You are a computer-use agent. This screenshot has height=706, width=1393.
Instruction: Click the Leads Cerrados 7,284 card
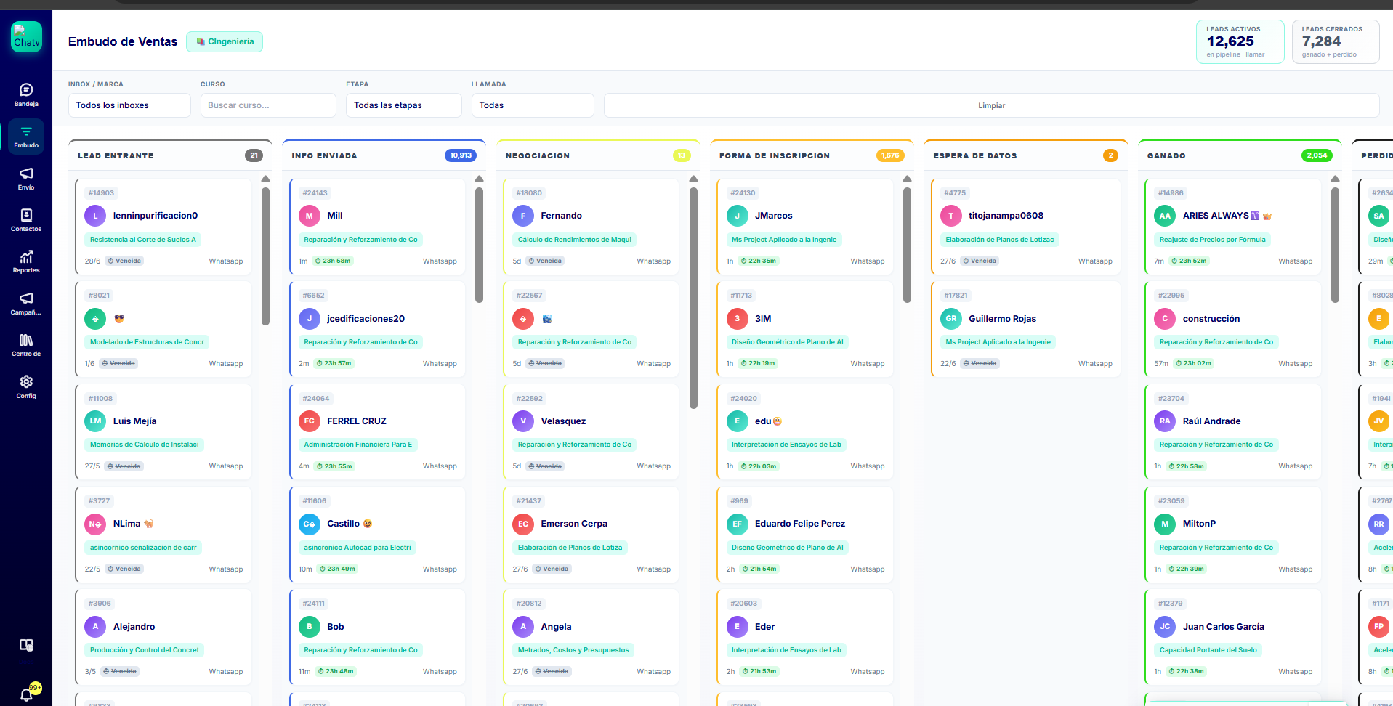(x=1336, y=42)
